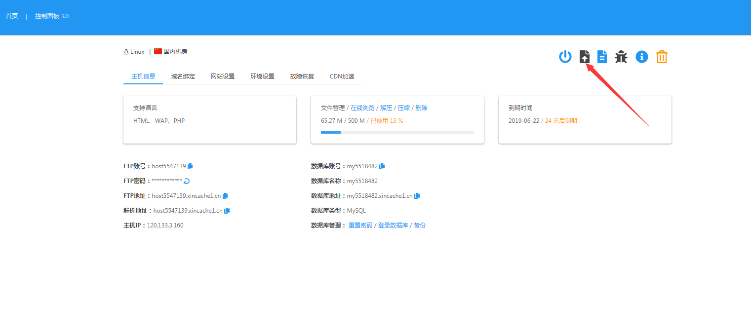Image resolution: width=751 pixels, height=335 pixels.
Task: Go to the 环境设置 tab
Action: pyautogui.click(x=262, y=76)
